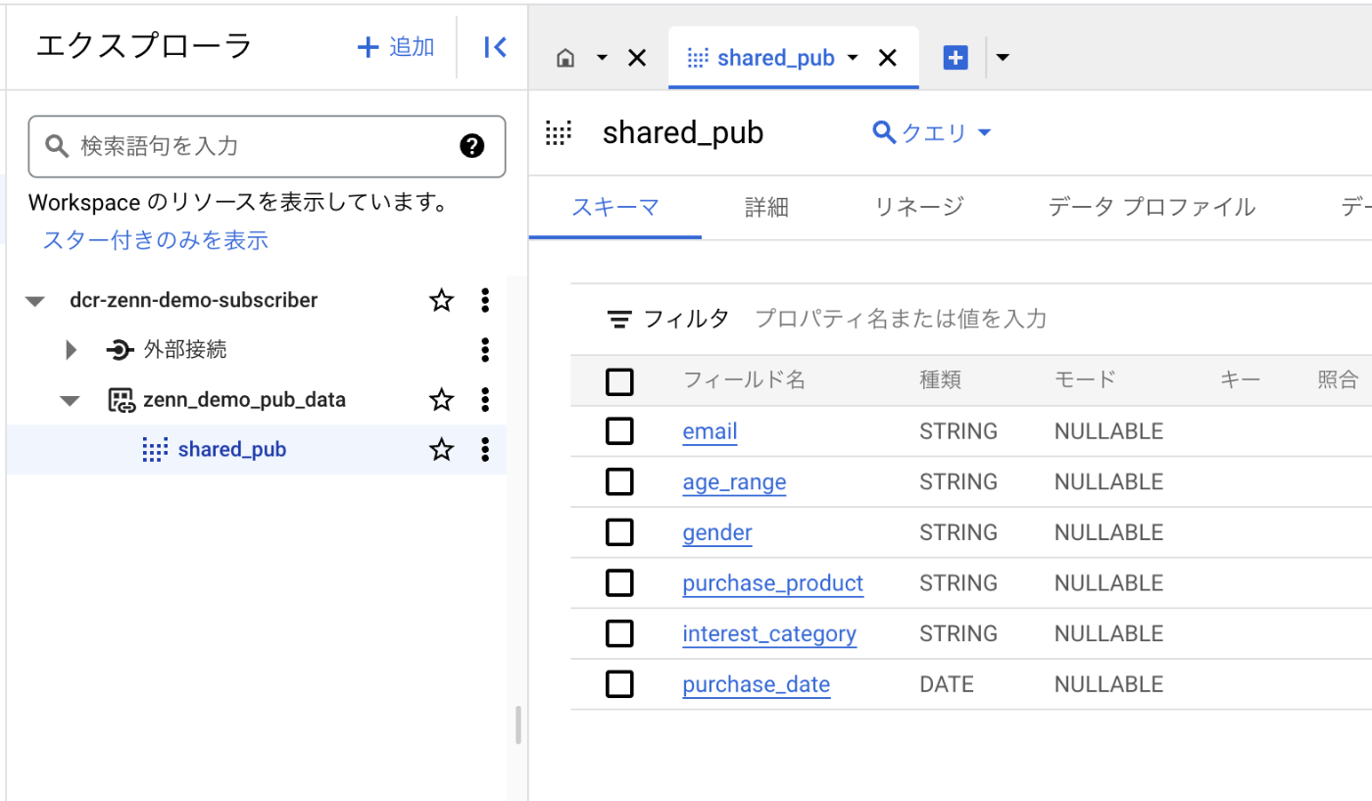Check the age_range field checkbox

tap(619, 482)
